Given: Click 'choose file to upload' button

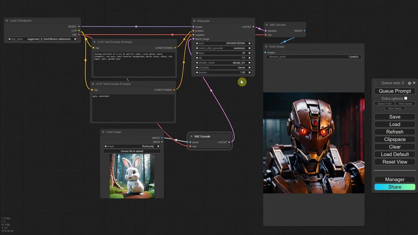Looking at the screenshot, I should pyautogui.click(x=132, y=151).
